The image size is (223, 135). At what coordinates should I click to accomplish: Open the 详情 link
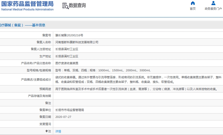click(x=58, y=131)
